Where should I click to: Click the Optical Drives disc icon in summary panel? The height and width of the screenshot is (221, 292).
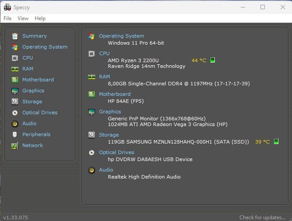point(92,153)
